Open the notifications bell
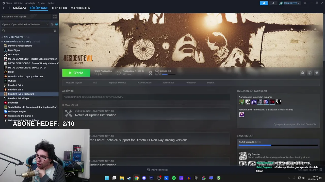This screenshot has height=182, width=325. click(273, 3)
